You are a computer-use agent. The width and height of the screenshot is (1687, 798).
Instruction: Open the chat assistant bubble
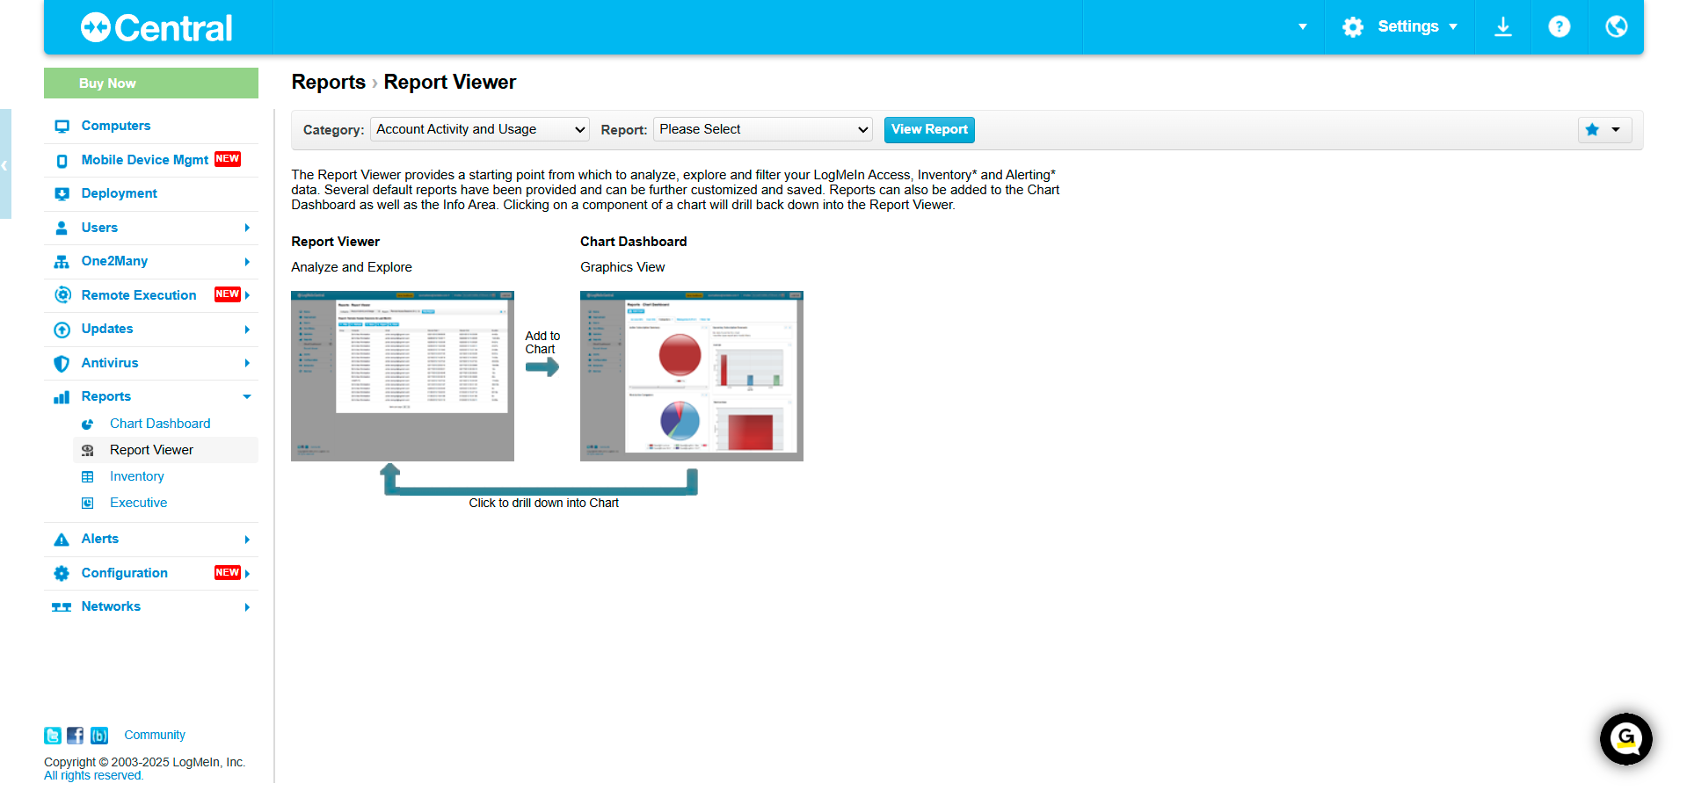(x=1625, y=739)
